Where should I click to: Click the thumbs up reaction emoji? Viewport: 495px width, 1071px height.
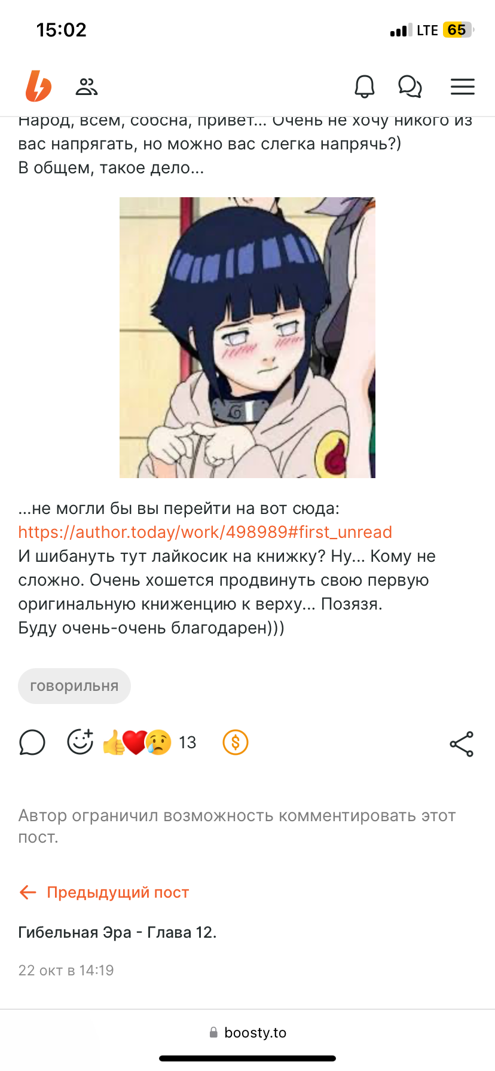pyautogui.click(x=113, y=743)
